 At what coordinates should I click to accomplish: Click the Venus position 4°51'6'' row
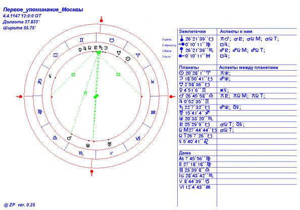(192, 90)
